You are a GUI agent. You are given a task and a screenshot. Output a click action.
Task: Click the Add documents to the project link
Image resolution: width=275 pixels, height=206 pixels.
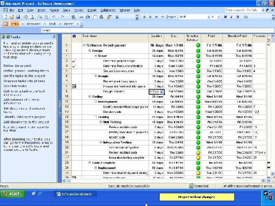point(26,122)
